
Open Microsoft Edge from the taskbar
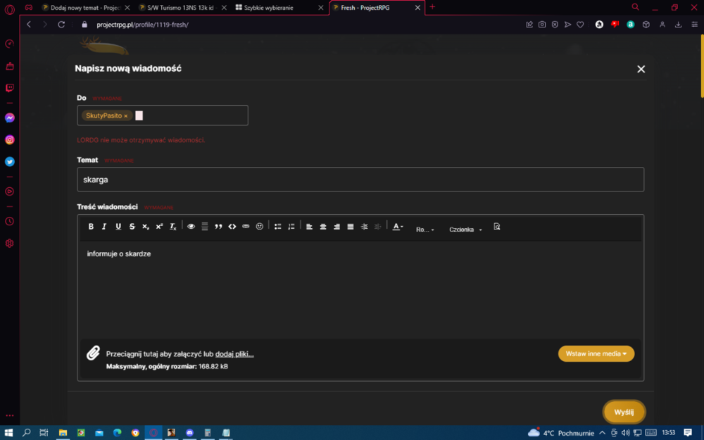(x=117, y=433)
